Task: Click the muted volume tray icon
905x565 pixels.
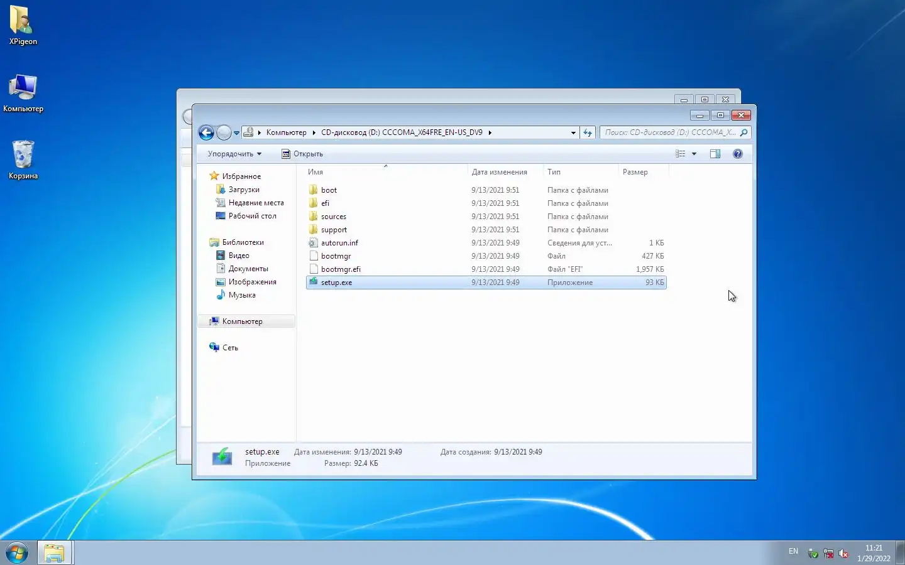Action: [x=843, y=554]
